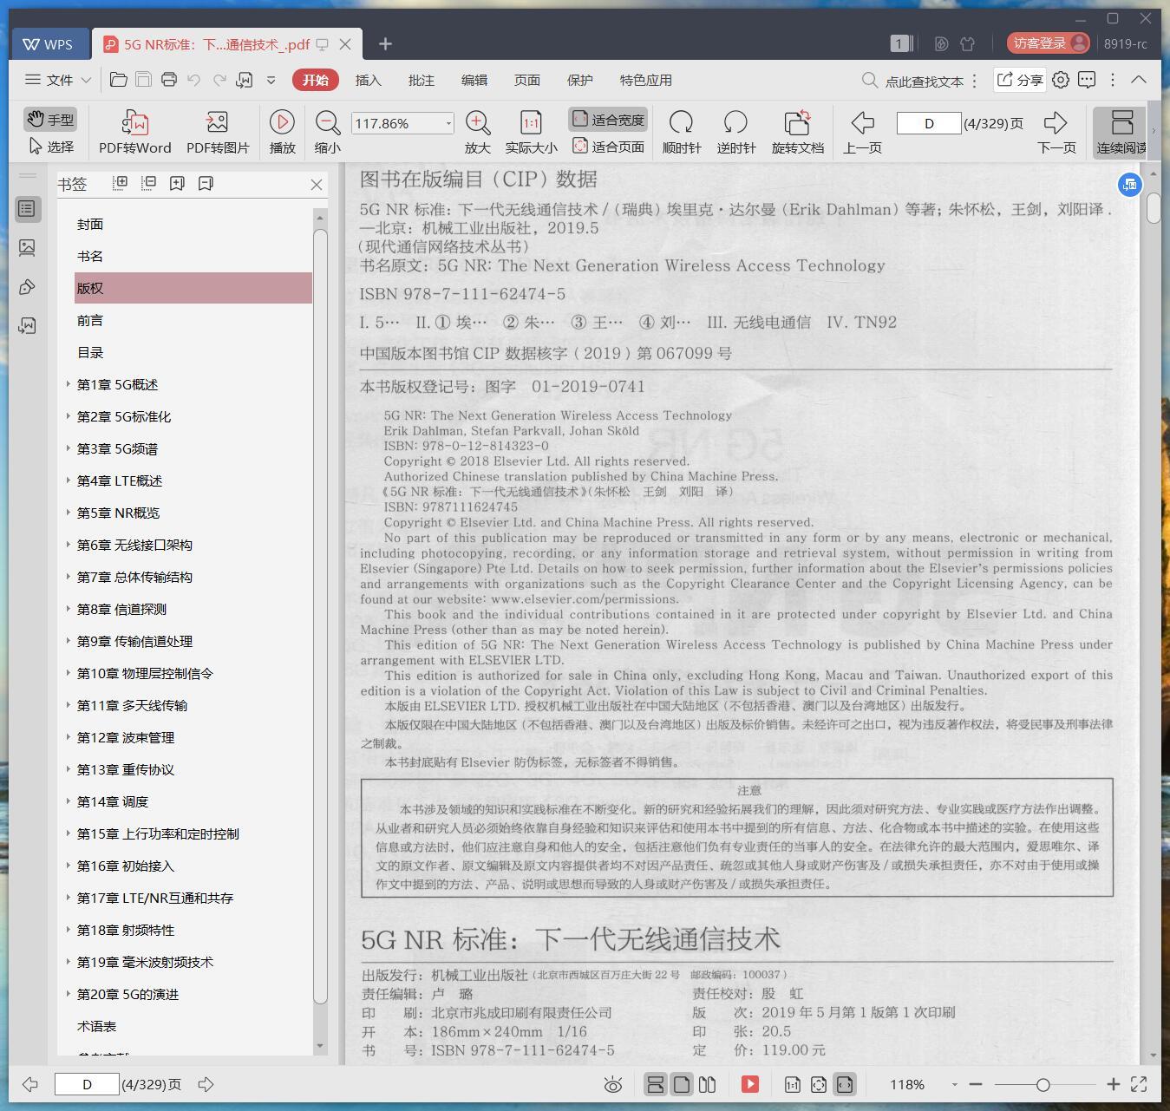Enable 手型 hand tool mode
This screenshot has width=1170, height=1111.
click(x=49, y=119)
